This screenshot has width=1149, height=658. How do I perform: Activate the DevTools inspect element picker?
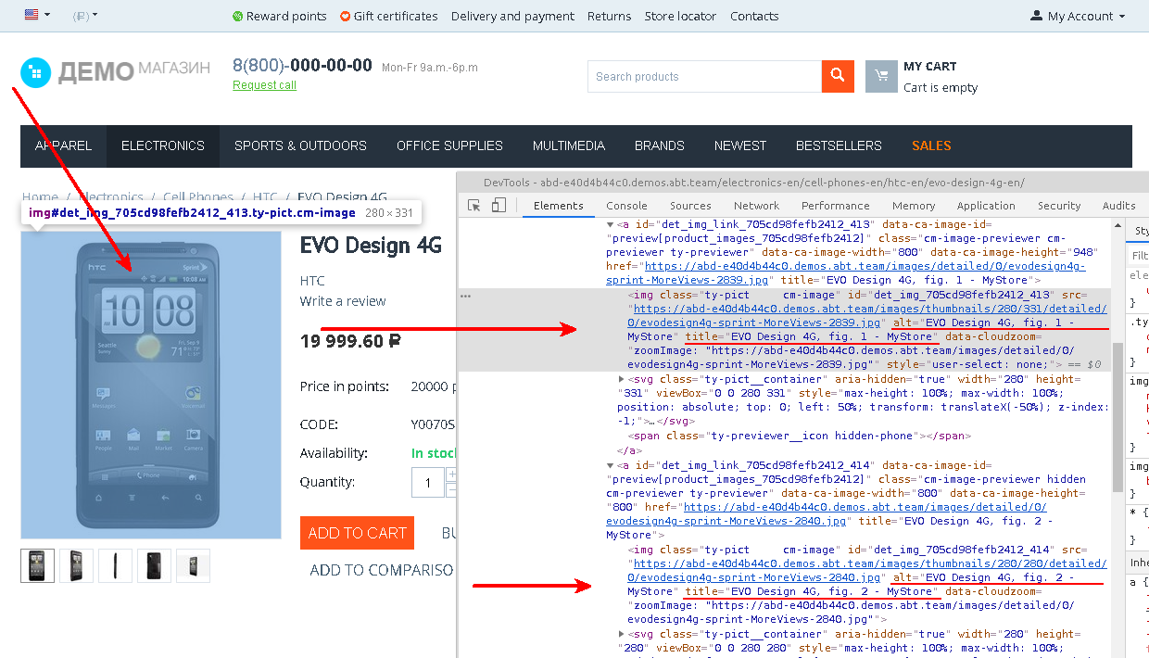tap(474, 206)
